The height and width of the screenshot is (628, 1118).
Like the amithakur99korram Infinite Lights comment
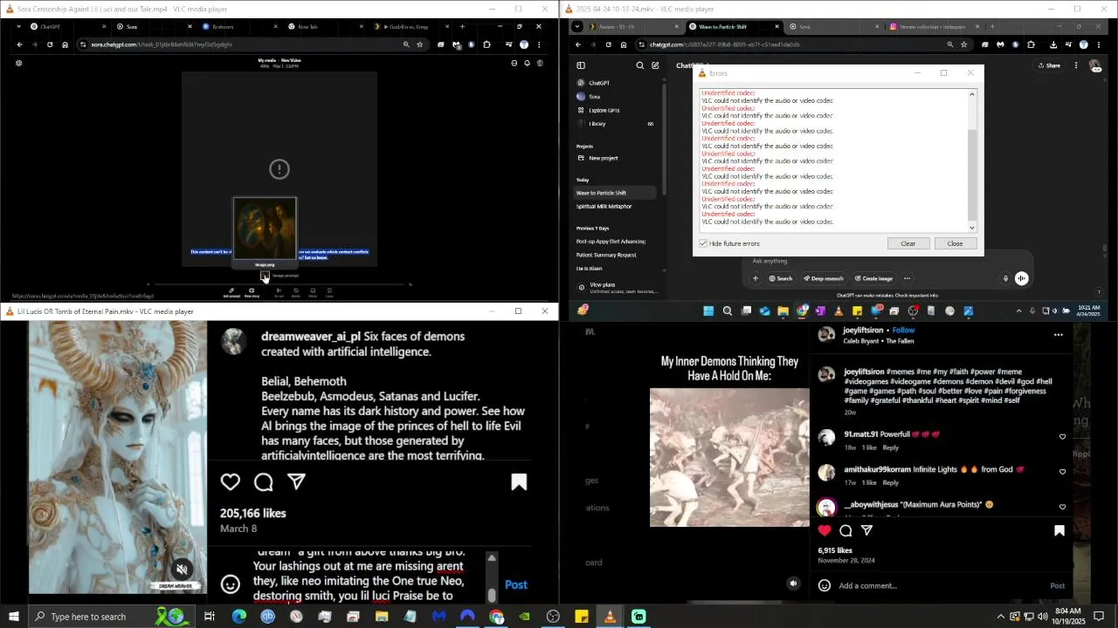coord(1062,472)
